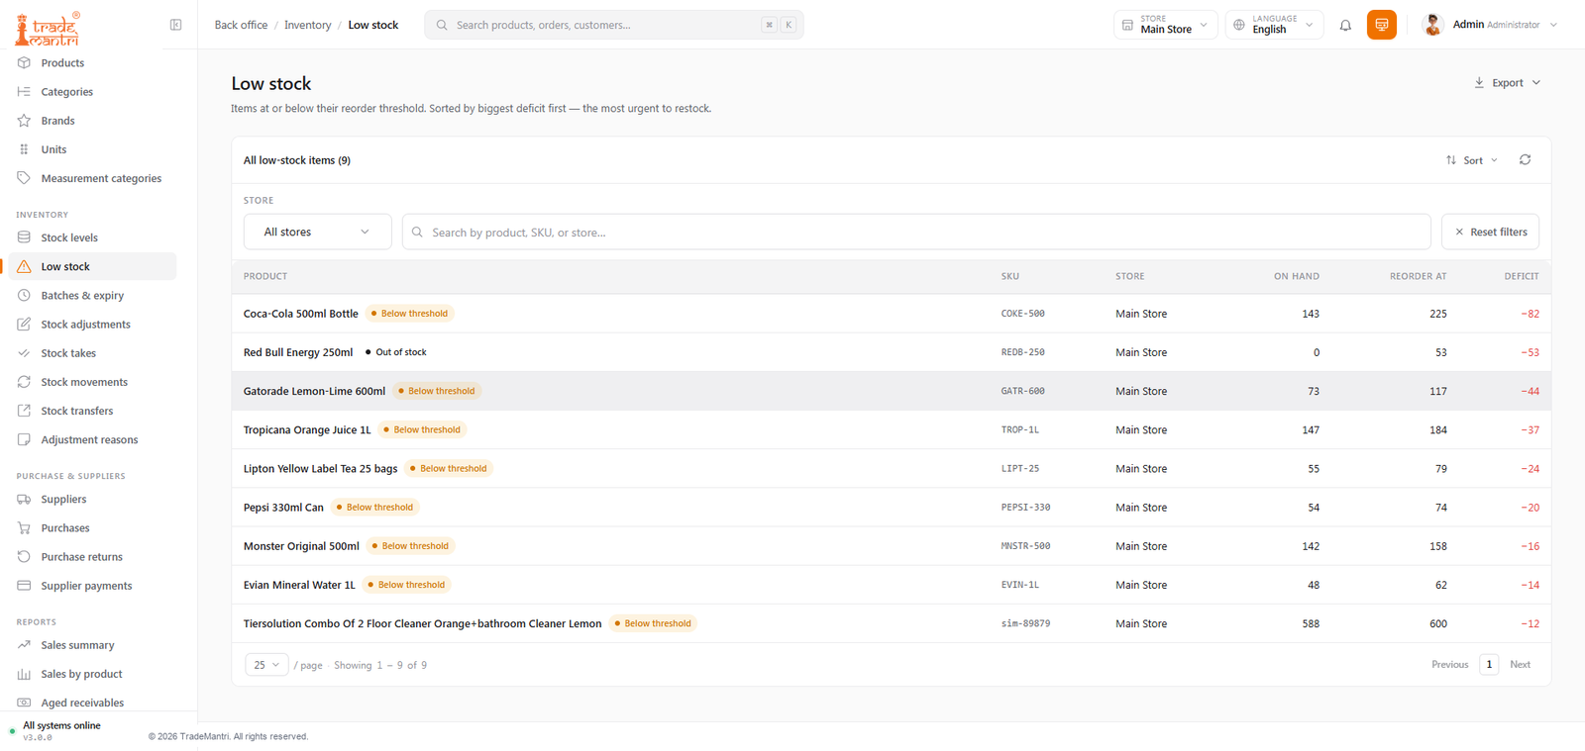Click page number 1
Screen dimensions: 1585x751
coord(1489,665)
